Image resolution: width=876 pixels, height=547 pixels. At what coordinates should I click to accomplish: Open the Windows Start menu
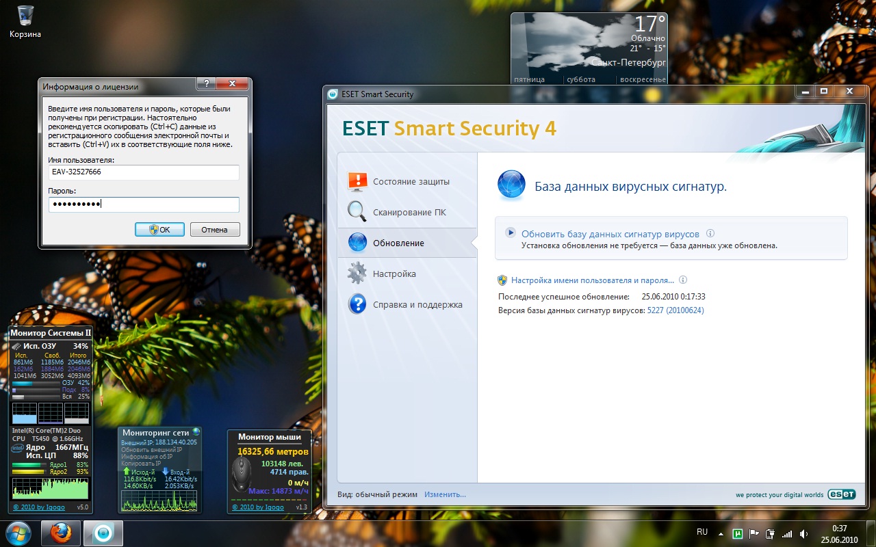(x=18, y=533)
